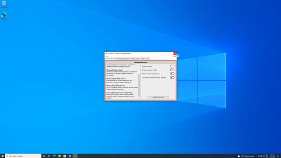This screenshot has height=158, width=281.
Task: Click the Windows Update Medic Service description heading
Action: (116, 79)
